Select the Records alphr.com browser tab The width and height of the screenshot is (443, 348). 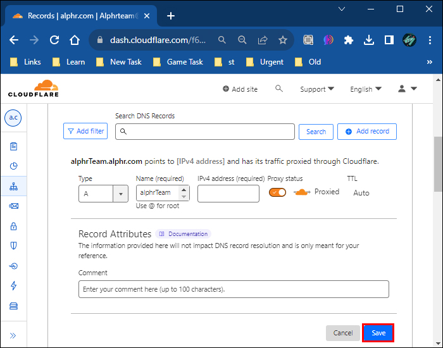coord(81,16)
